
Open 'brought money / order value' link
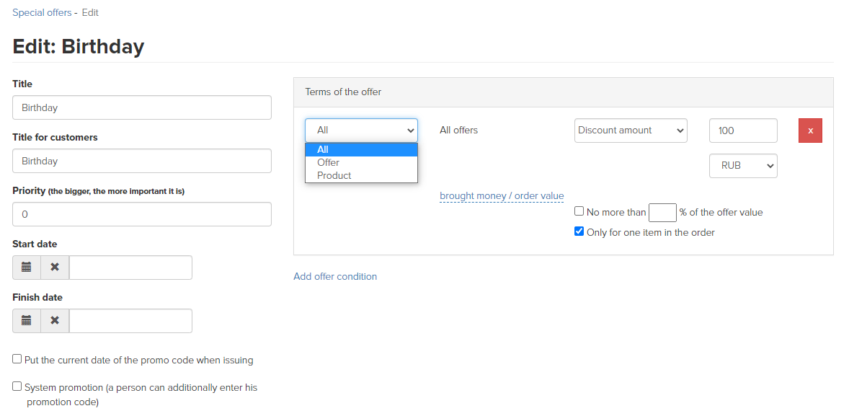502,196
